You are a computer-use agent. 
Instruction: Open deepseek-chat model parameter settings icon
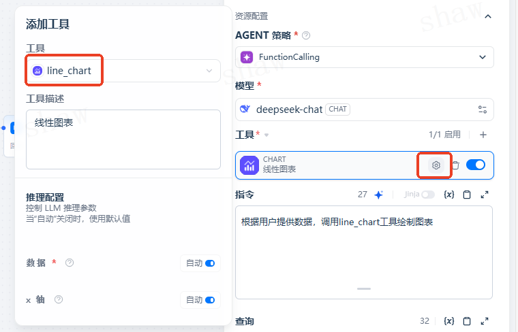pyautogui.click(x=483, y=110)
